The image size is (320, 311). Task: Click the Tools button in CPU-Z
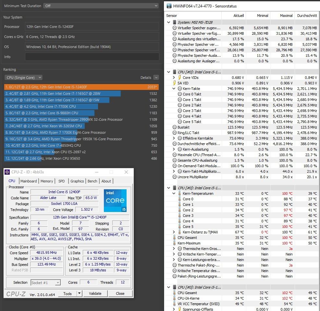coord(68,293)
